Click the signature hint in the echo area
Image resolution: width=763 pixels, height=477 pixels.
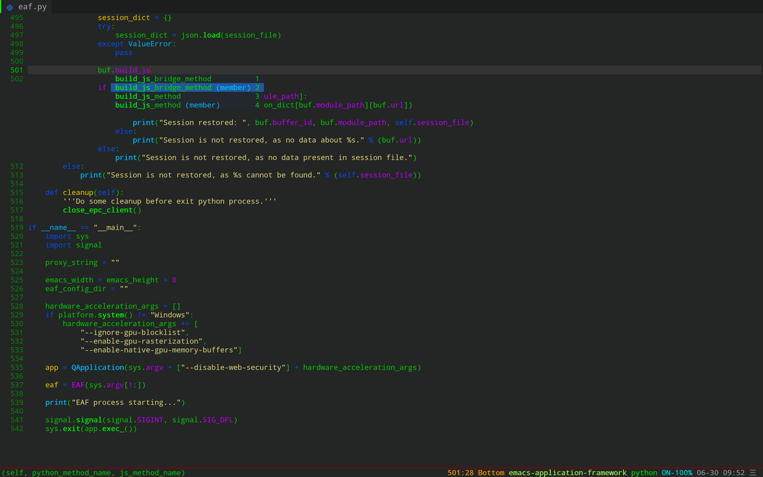pyautogui.click(x=94, y=473)
